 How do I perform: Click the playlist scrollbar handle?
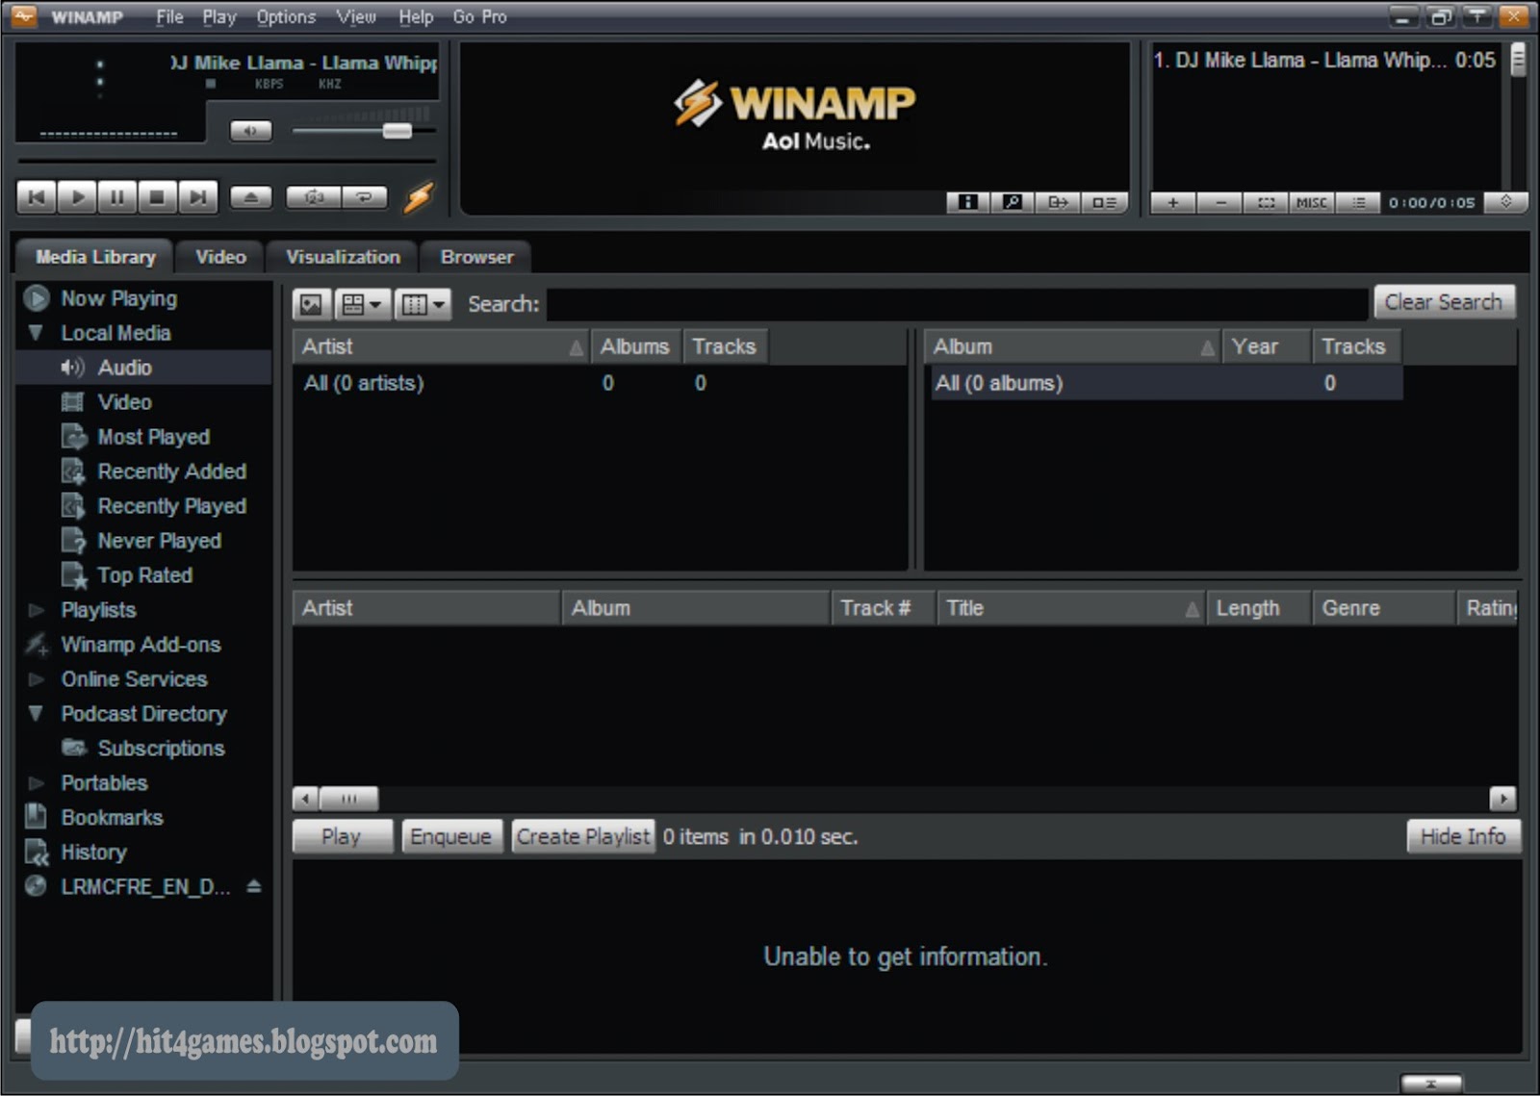point(1518,60)
